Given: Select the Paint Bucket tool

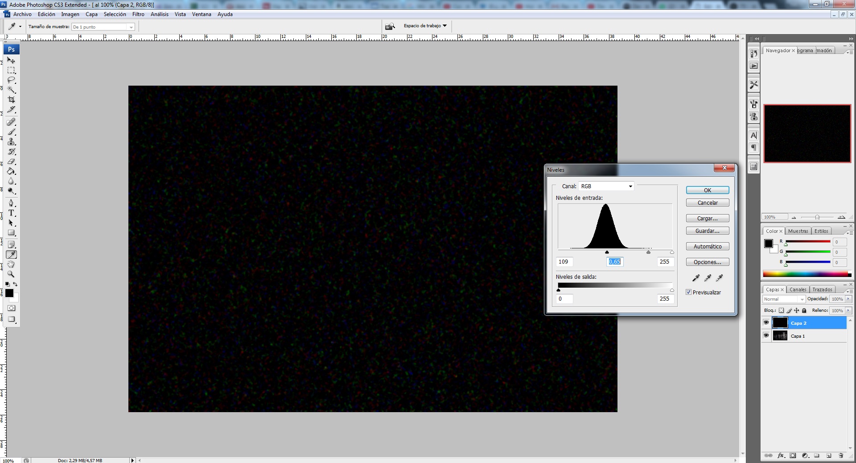Looking at the screenshot, I should pos(12,171).
